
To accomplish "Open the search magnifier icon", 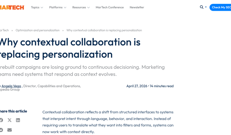I will (x=202, y=7).
